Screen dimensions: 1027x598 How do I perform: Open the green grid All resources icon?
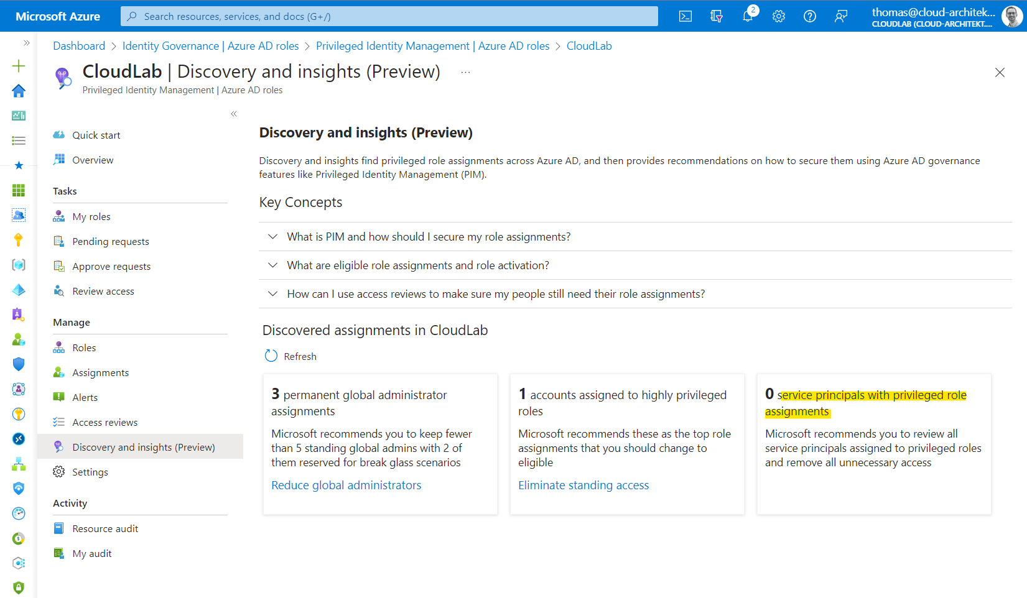[x=19, y=190]
